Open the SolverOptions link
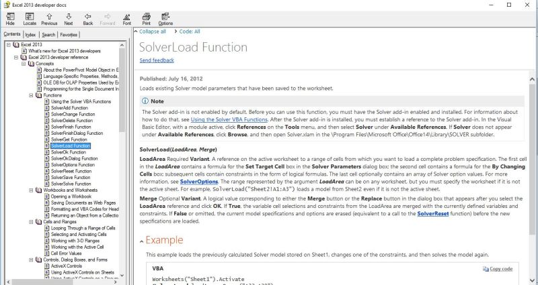Screen dimensions: 538x285 tap(199, 182)
